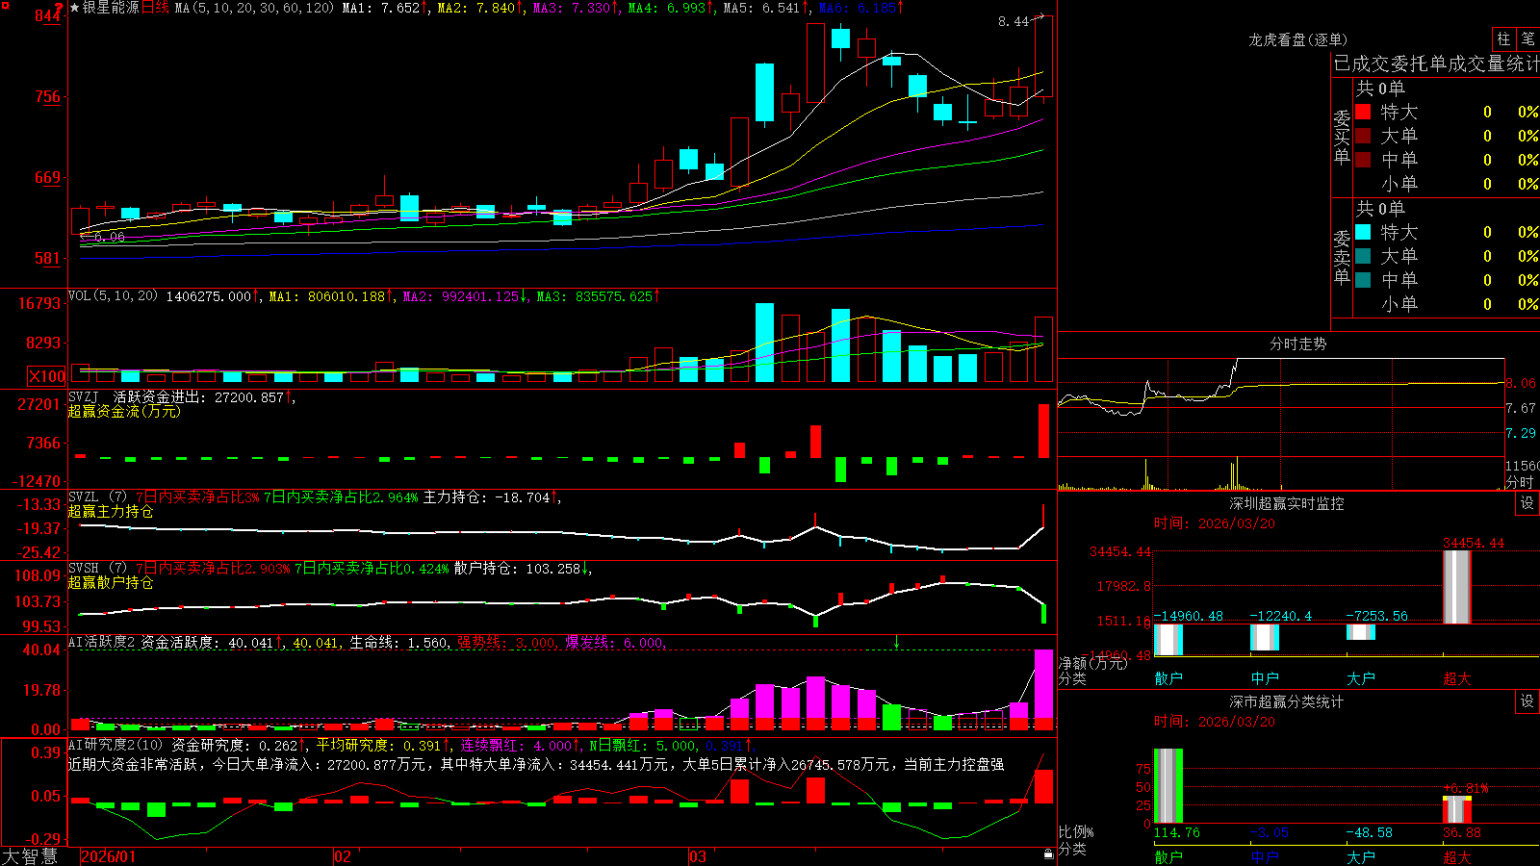Click the dark red 中单 buy-order swatch
Viewport: 1540px width, 866px height.
click(x=1363, y=160)
